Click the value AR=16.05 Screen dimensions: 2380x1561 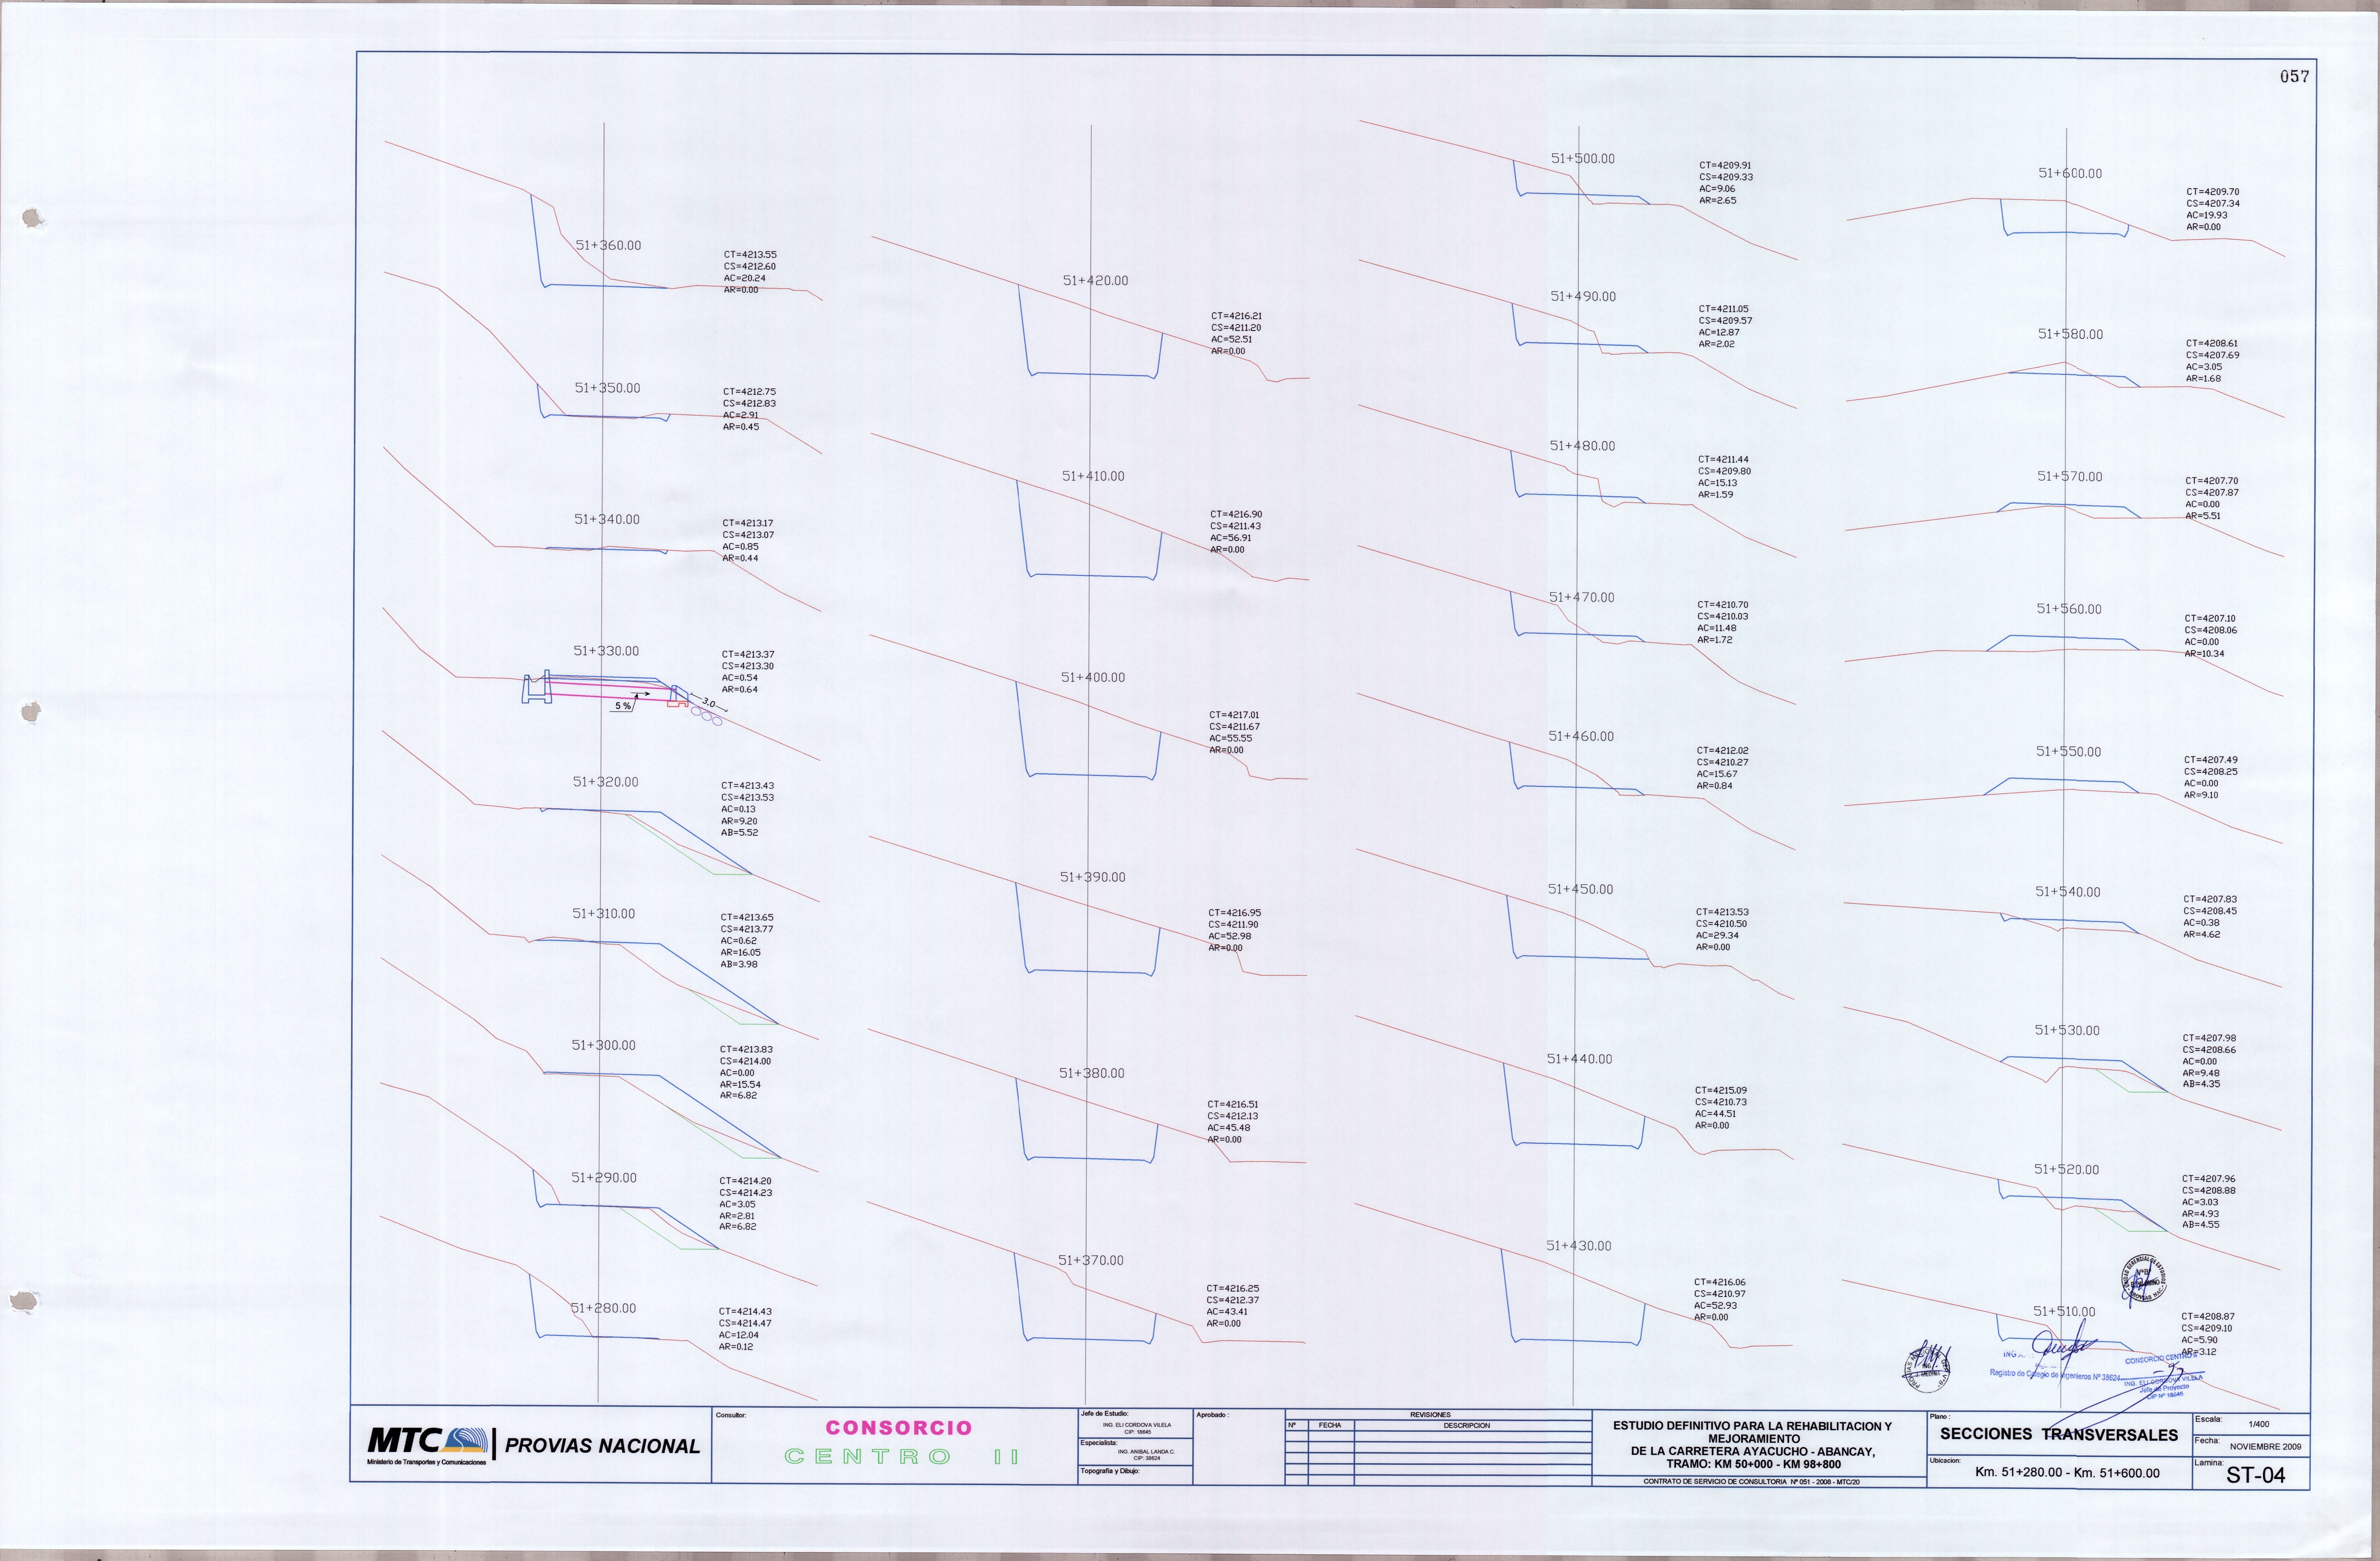pyautogui.click(x=741, y=953)
